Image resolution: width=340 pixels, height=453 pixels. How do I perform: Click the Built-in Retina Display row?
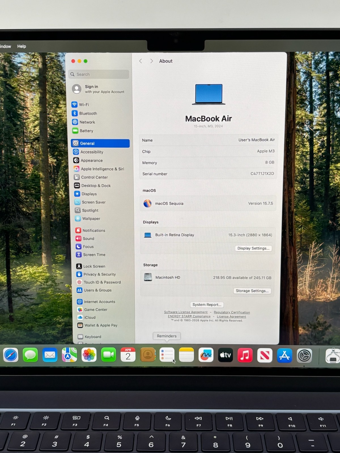[208, 235]
